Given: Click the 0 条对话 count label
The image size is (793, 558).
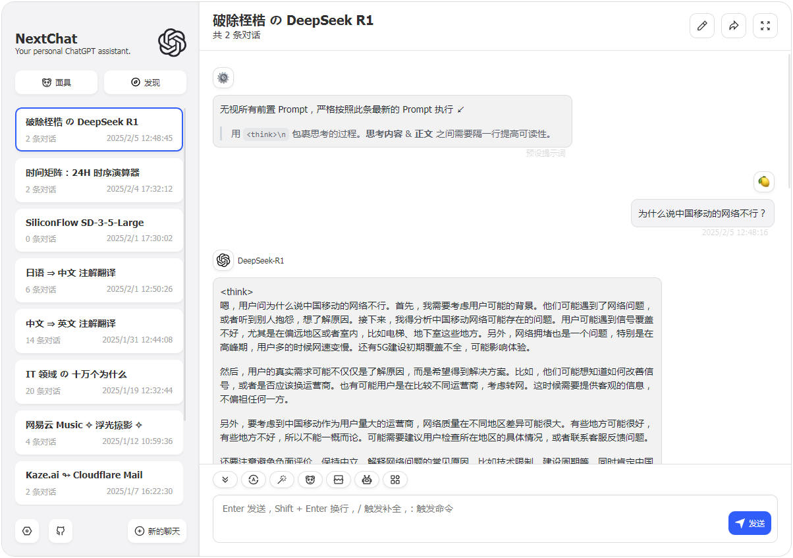Looking at the screenshot, I should 41,239.
